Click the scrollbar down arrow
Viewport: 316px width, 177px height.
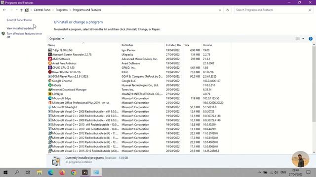314,152
